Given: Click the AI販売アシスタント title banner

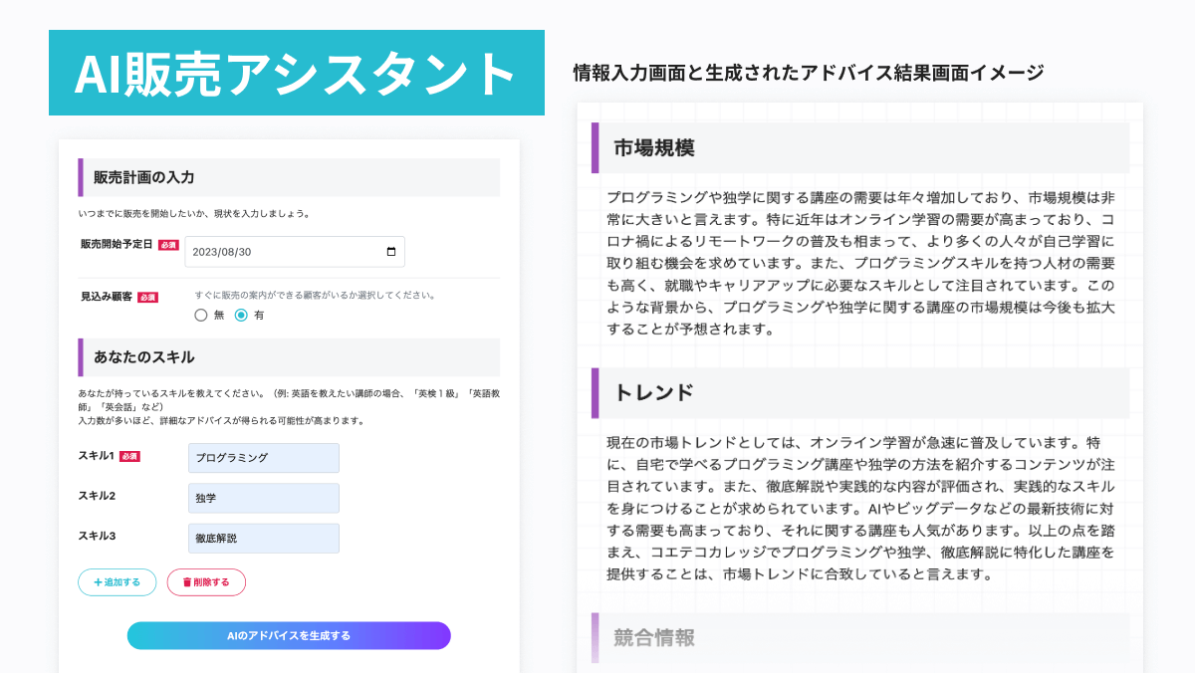Looking at the screenshot, I should (296, 73).
